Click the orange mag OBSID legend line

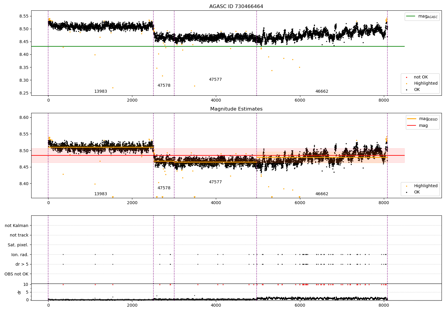click(412, 119)
